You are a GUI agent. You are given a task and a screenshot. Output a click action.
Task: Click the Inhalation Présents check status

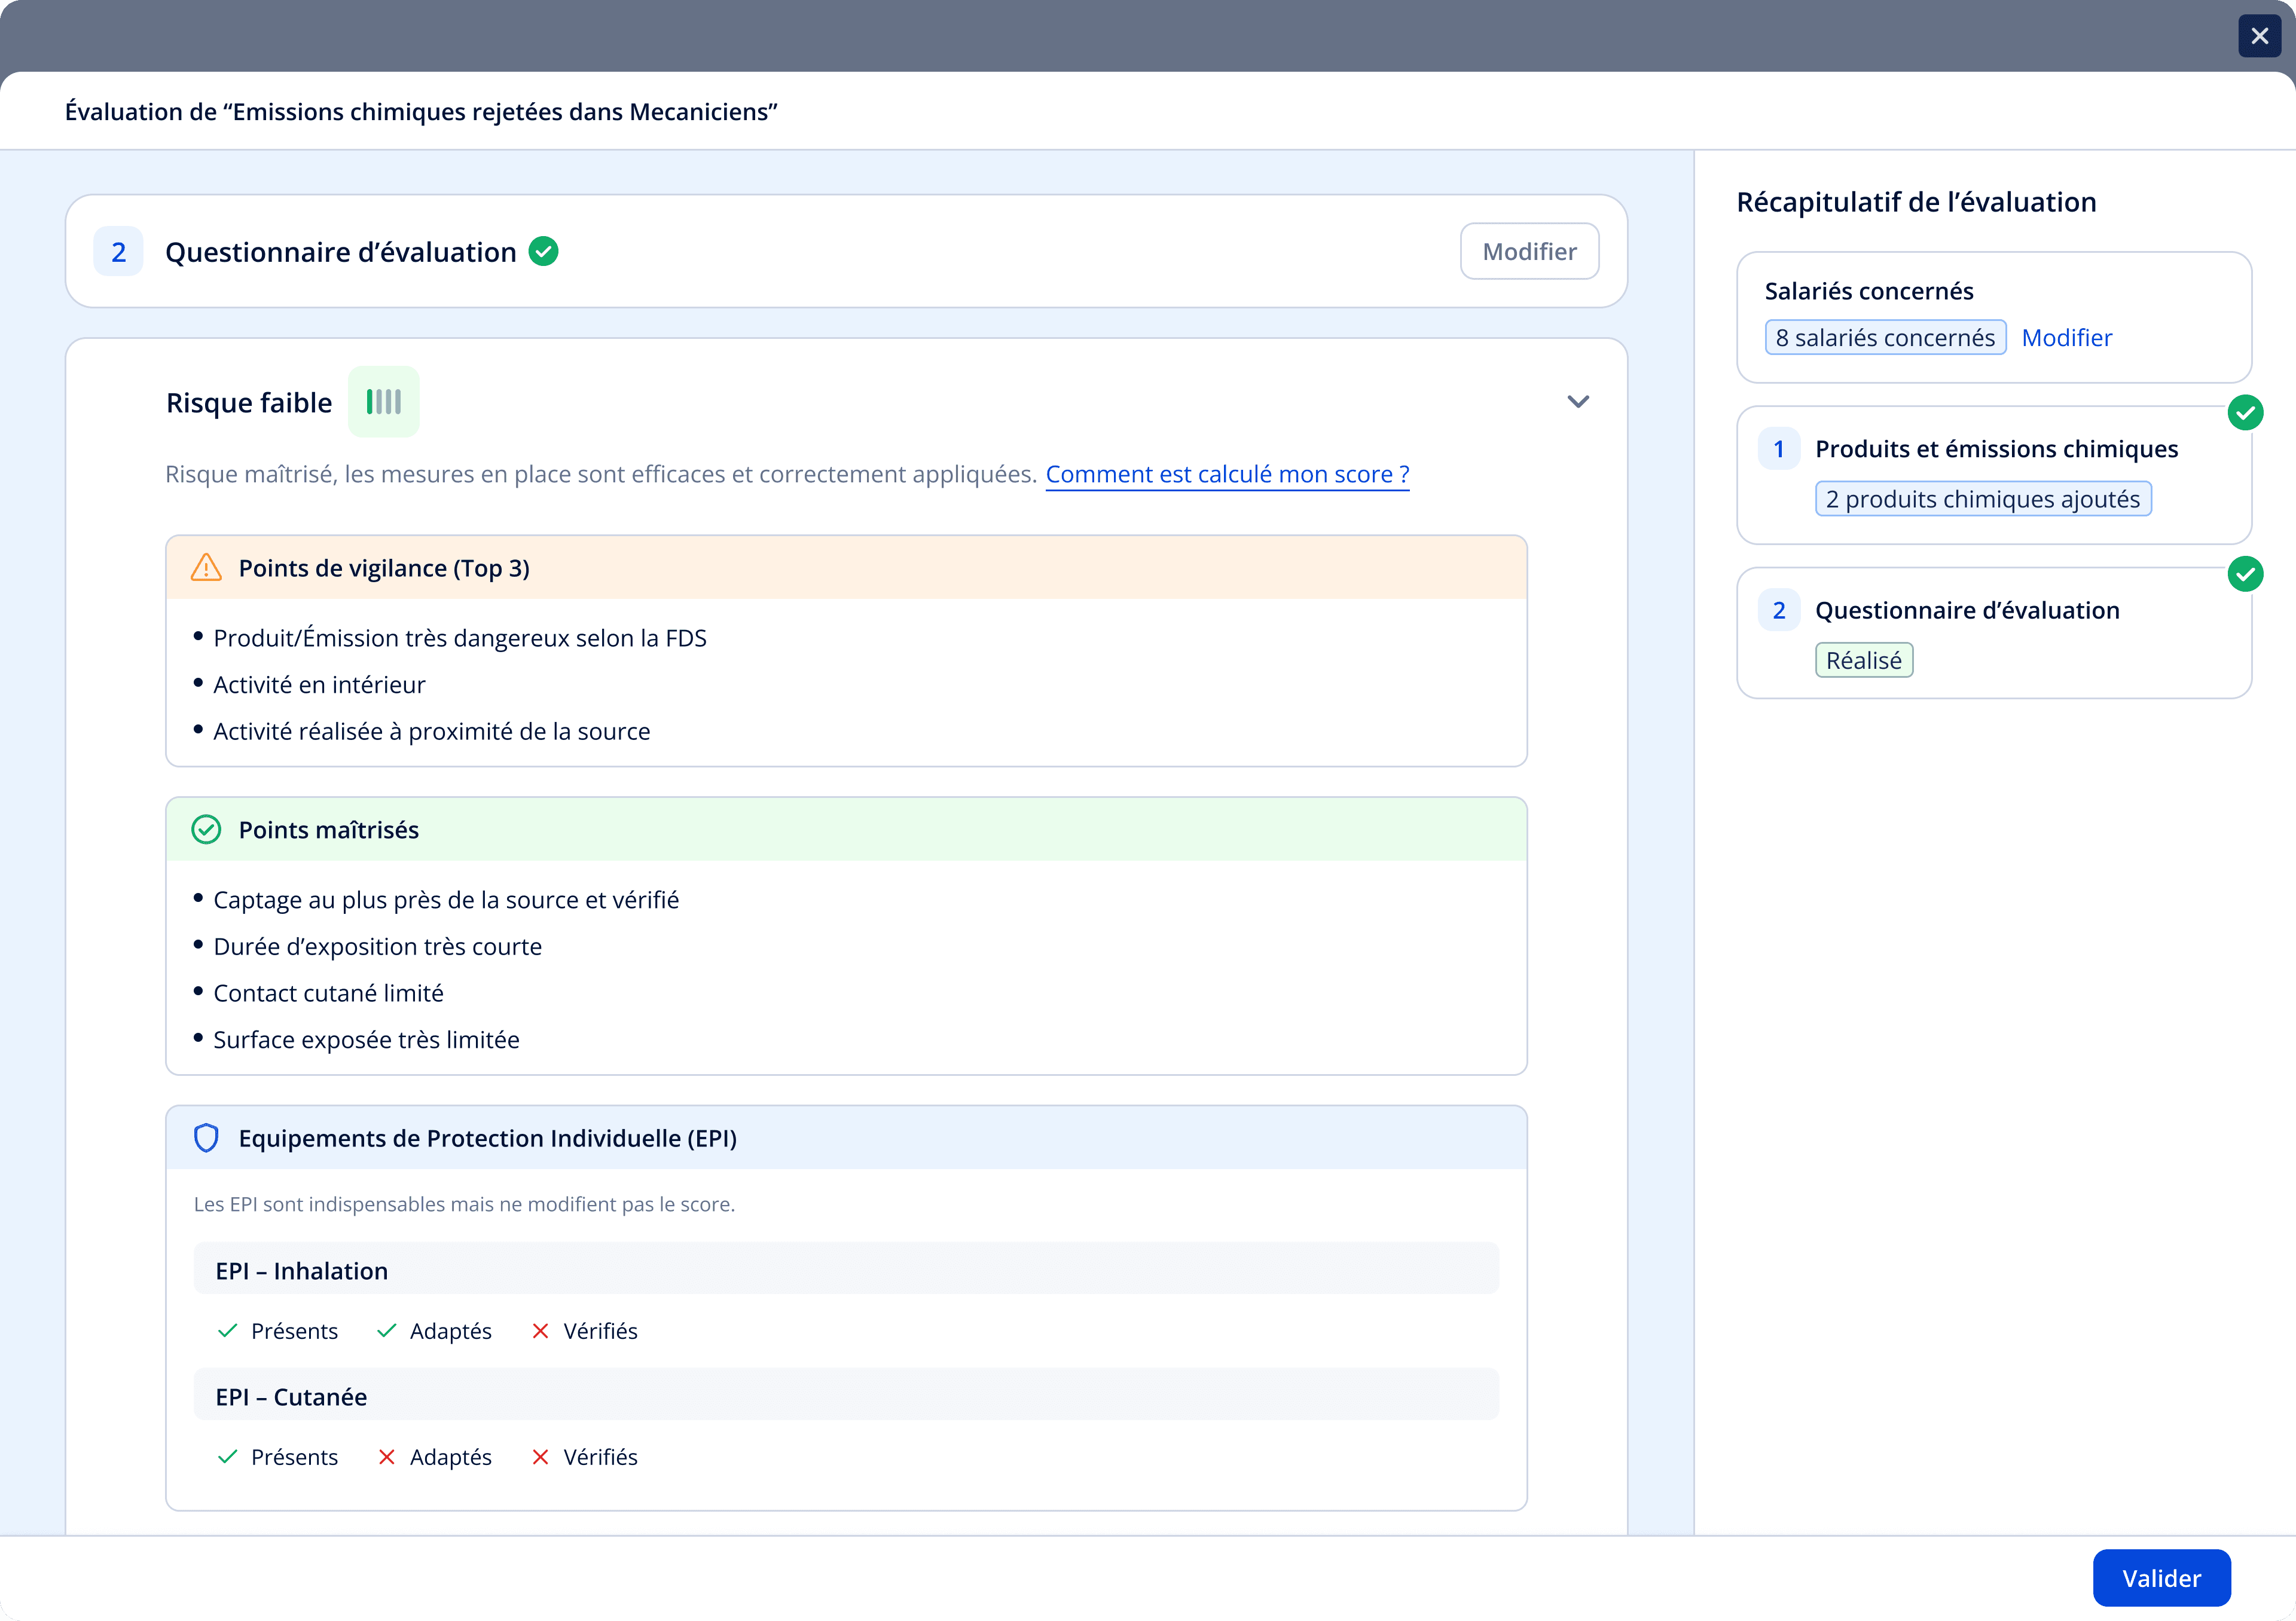(x=228, y=1331)
